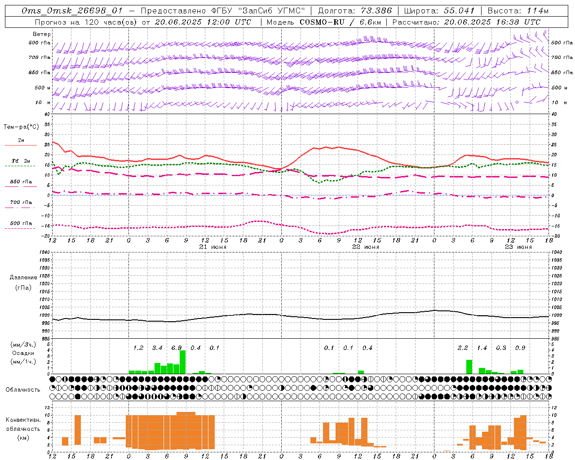The height and width of the screenshot is (460, 575).
Task: Click the 1.4 precipitation total value
Action: coord(482,348)
